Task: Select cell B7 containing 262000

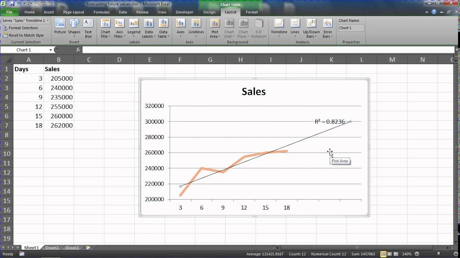Action: click(59, 125)
